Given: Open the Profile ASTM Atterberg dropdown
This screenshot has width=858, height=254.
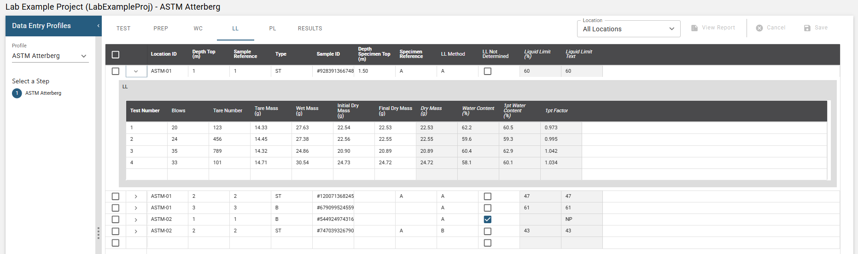Looking at the screenshot, I should [50, 56].
